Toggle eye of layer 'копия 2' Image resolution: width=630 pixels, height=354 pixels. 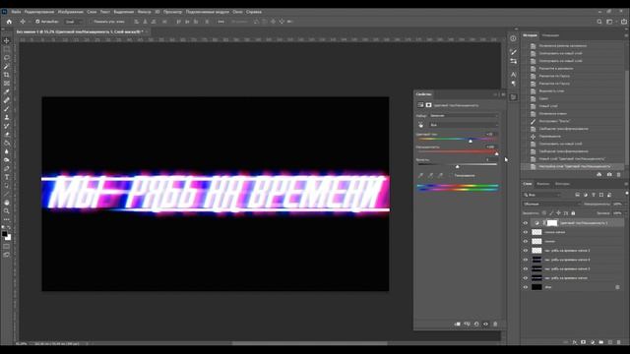click(525, 251)
